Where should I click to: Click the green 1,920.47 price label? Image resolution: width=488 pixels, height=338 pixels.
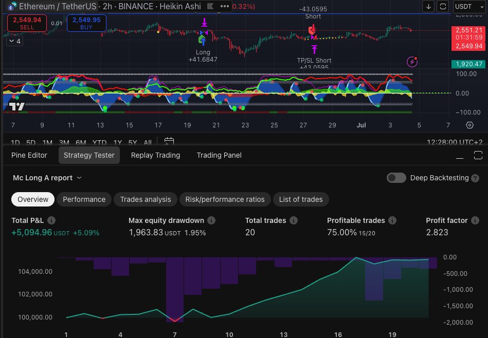(468, 64)
